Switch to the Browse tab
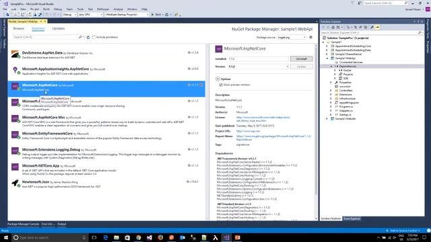Screen dimensions: 431x242 19,28
